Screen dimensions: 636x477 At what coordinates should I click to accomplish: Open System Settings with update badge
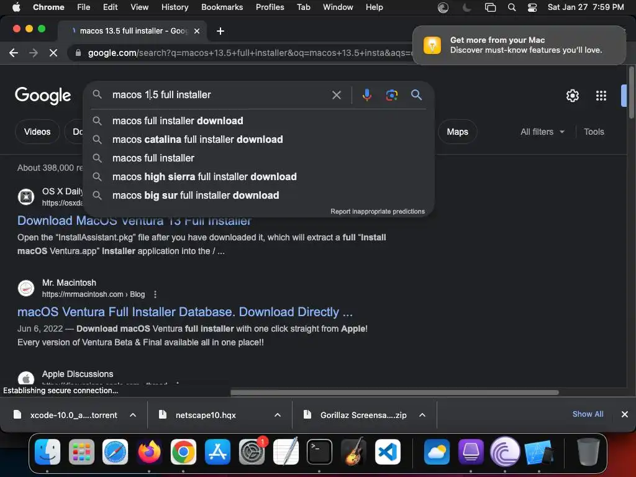pos(252,452)
